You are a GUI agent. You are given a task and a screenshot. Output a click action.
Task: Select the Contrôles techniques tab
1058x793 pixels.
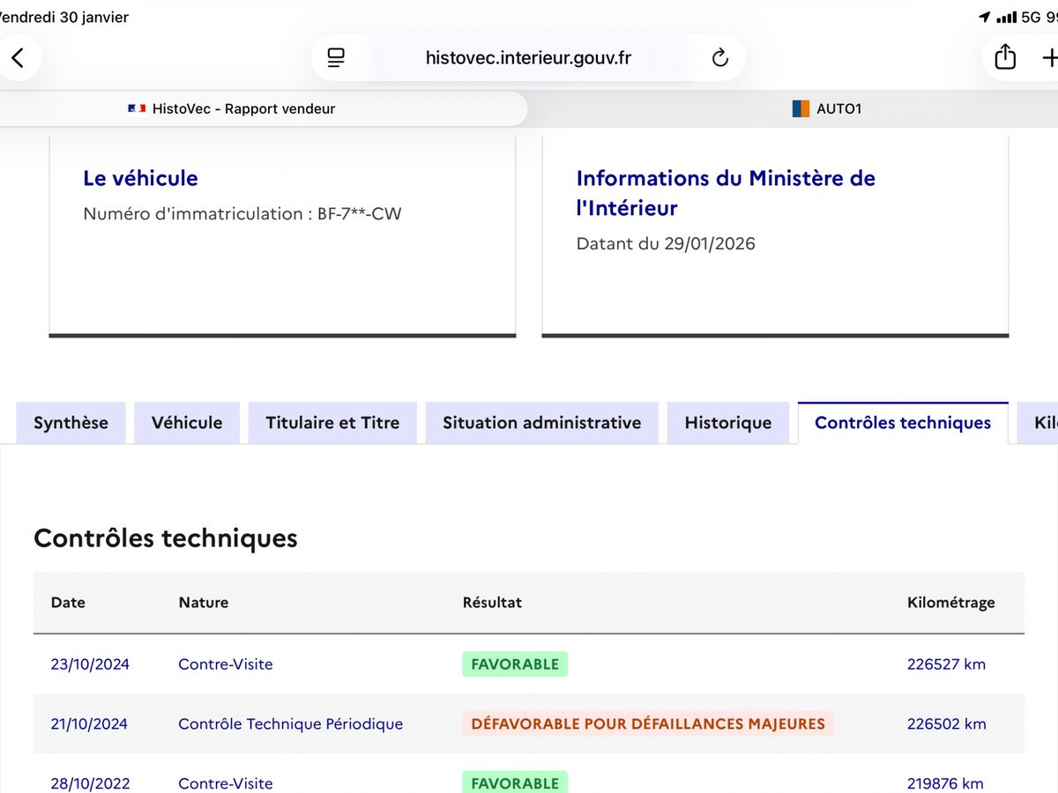[903, 423]
